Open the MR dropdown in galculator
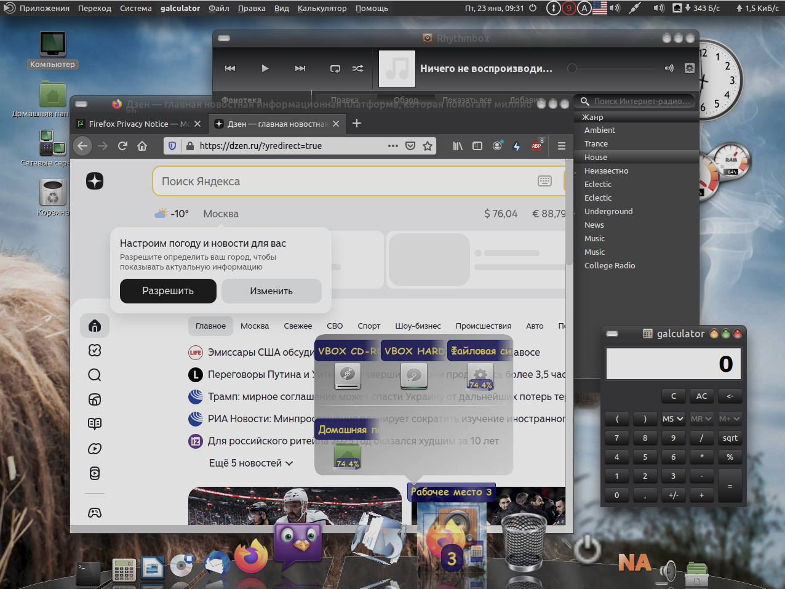 (x=702, y=419)
